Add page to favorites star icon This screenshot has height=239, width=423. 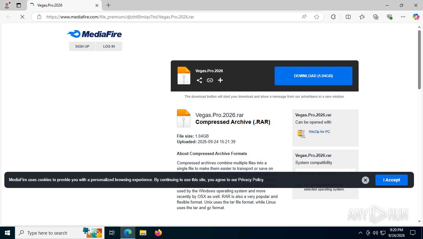click(x=317, y=17)
